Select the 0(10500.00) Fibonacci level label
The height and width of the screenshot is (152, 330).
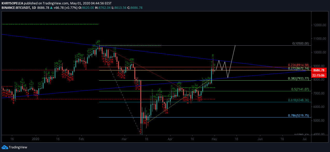[x=300, y=44]
